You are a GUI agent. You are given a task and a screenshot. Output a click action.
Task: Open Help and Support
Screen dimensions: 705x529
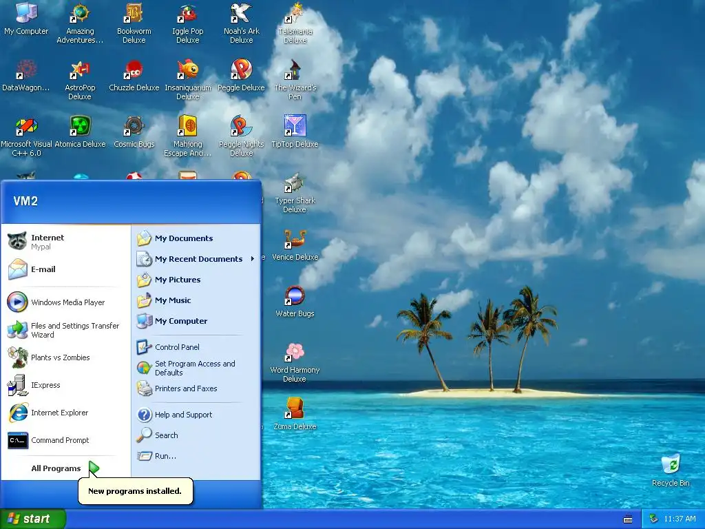[196, 414]
